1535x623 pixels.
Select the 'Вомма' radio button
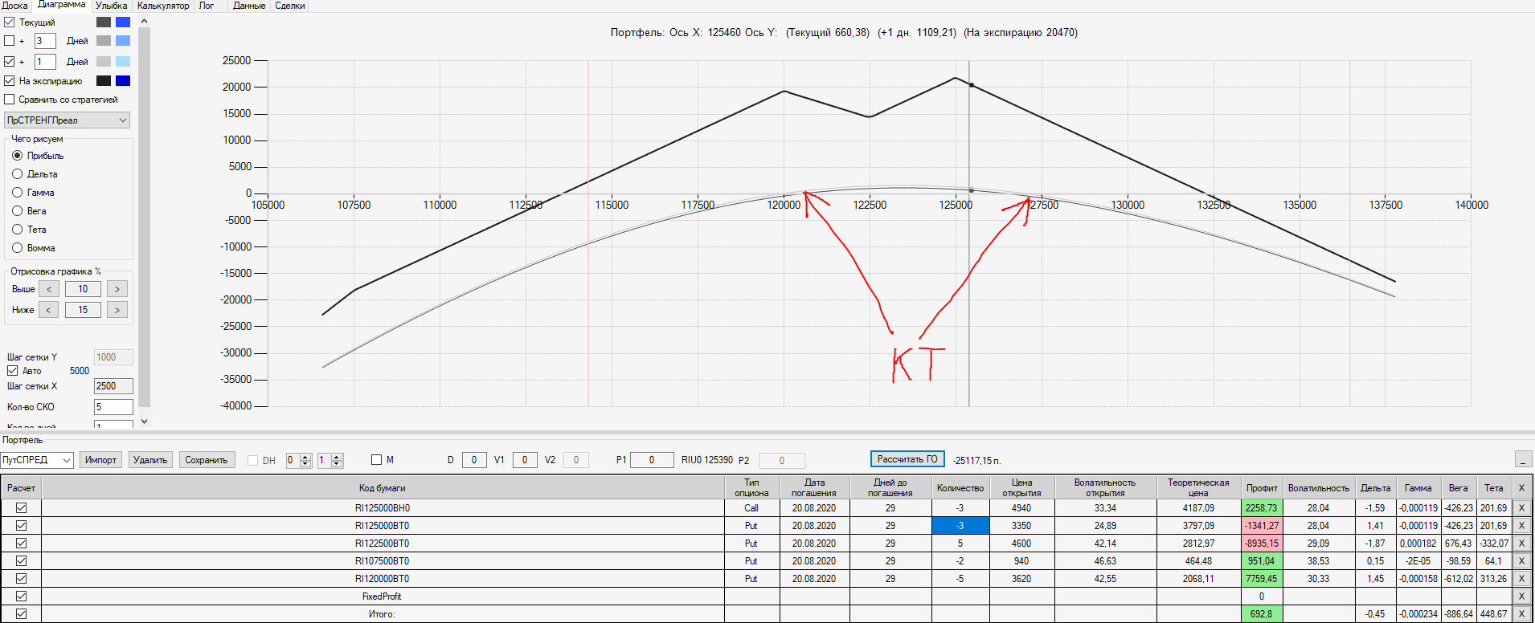pos(17,248)
